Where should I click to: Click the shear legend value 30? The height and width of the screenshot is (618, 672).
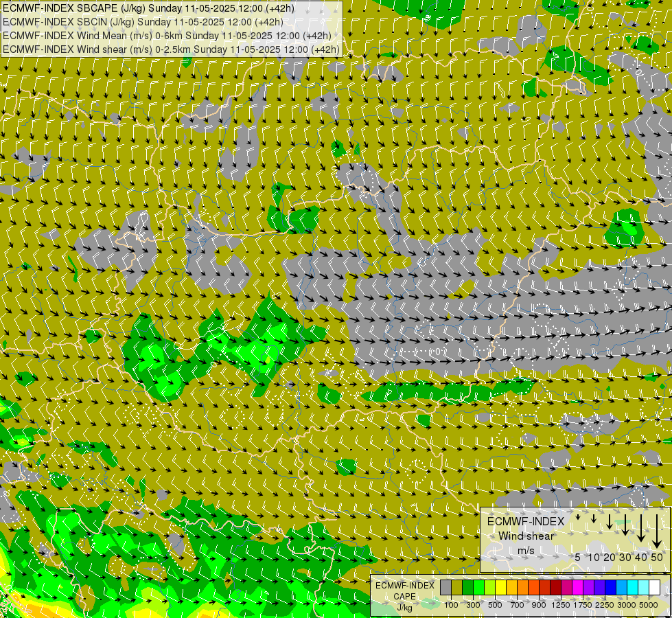625,557
